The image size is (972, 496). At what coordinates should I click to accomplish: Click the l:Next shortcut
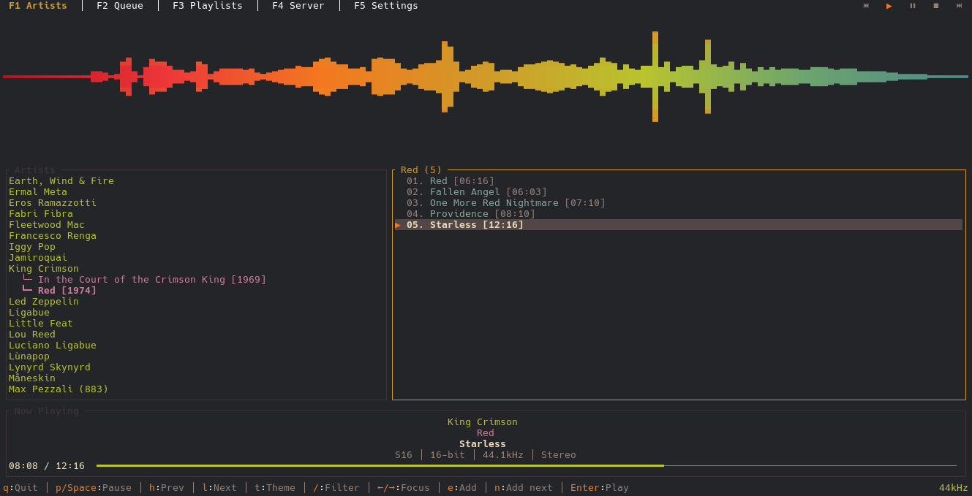click(219, 488)
